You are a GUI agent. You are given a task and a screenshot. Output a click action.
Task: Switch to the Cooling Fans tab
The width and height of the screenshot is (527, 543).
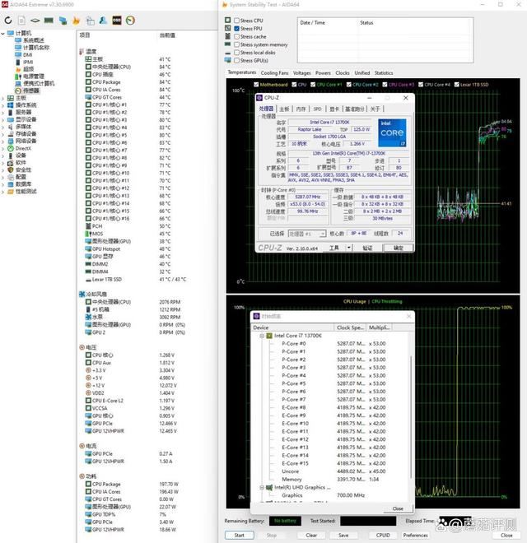point(274,72)
